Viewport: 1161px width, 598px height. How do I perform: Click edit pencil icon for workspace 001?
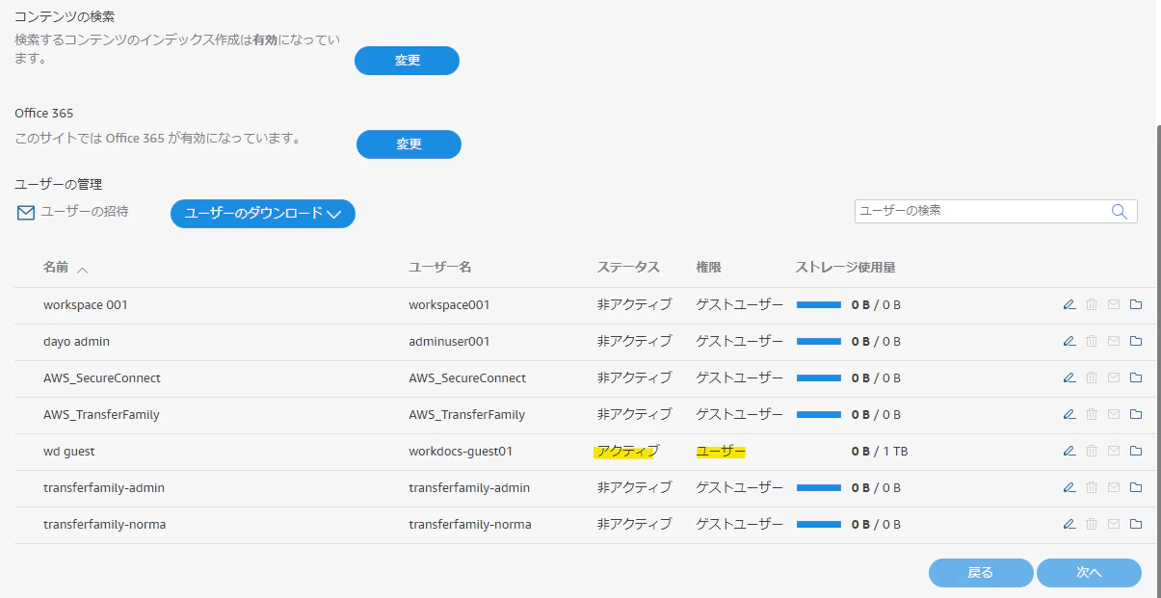(1069, 304)
